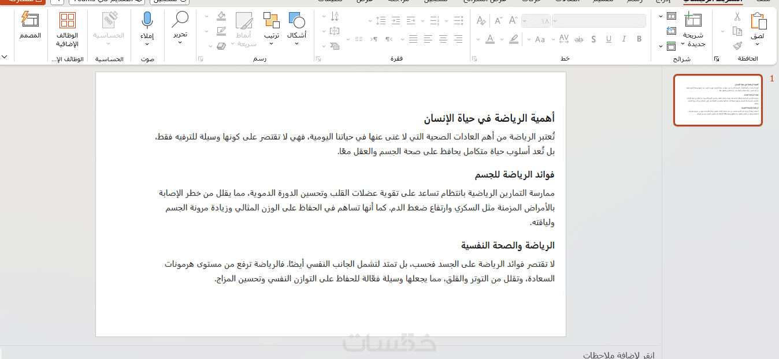Viewport: 779px width, 359px height.
Task: Open the Add-ins (الوظائف الإضافية) icon
Action: point(68,20)
